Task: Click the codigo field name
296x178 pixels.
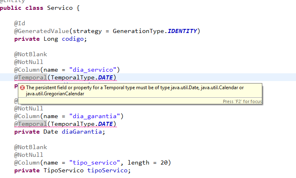Action: point(73,39)
